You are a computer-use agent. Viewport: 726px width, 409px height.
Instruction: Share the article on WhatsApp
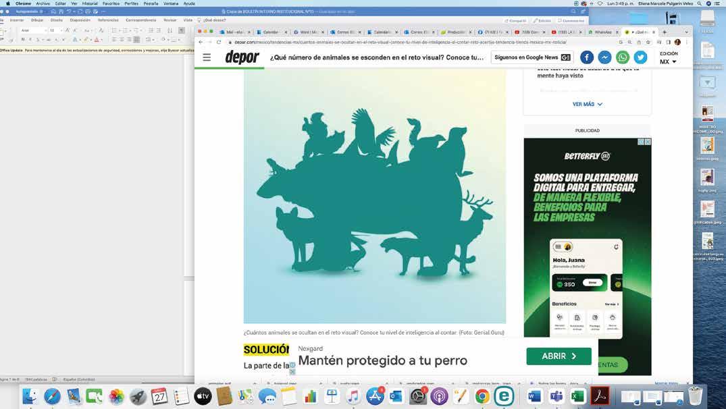tap(622, 57)
